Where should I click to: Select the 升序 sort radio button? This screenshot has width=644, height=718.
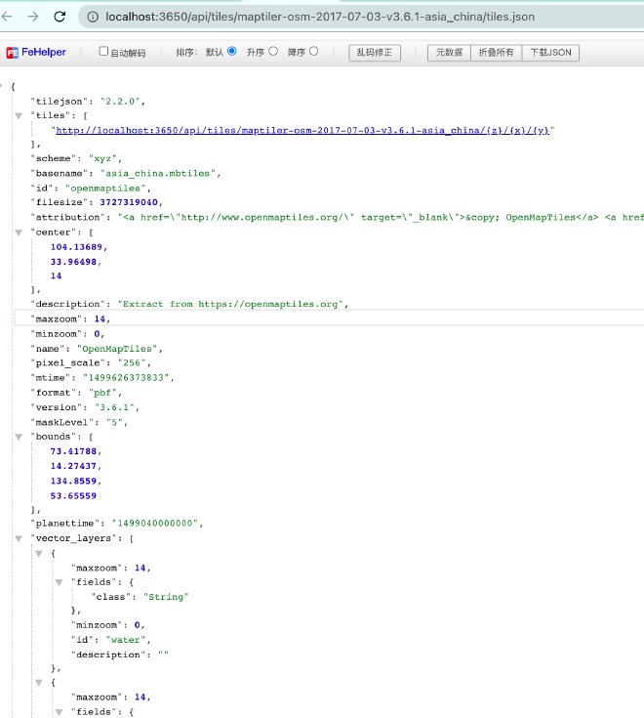pyautogui.click(x=273, y=51)
